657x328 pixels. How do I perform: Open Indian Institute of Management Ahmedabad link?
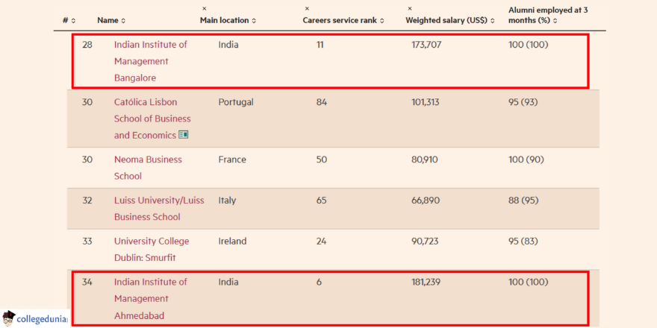click(150, 299)
